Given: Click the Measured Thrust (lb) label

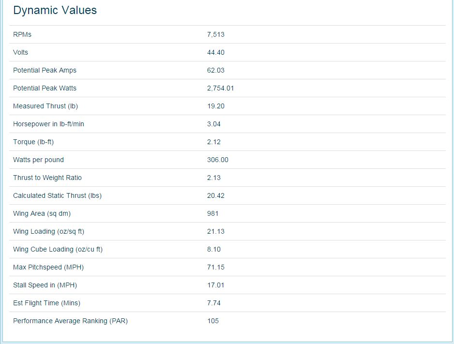Looking at the screenshot, I should pos(45,106).
